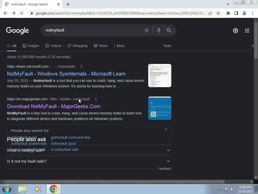Search for notmyfault sysinternals

(x=29, y=143)
